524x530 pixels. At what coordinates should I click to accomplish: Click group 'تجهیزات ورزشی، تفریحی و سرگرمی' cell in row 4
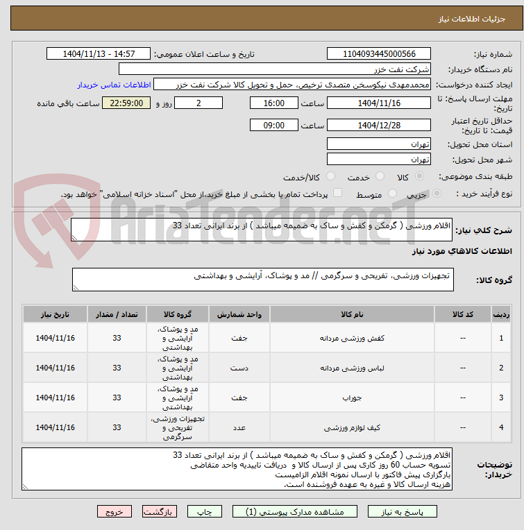click(x=178, y=427)
